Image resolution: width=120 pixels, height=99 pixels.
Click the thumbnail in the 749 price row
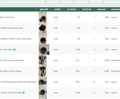coord(43,39)
